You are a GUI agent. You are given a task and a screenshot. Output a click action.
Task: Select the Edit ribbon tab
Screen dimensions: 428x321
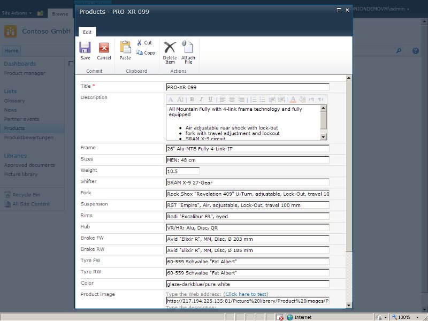pyautogui.click(x=87, y=32)
